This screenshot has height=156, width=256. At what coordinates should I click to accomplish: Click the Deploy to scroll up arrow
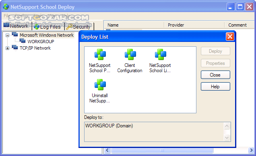click(227, 126)
